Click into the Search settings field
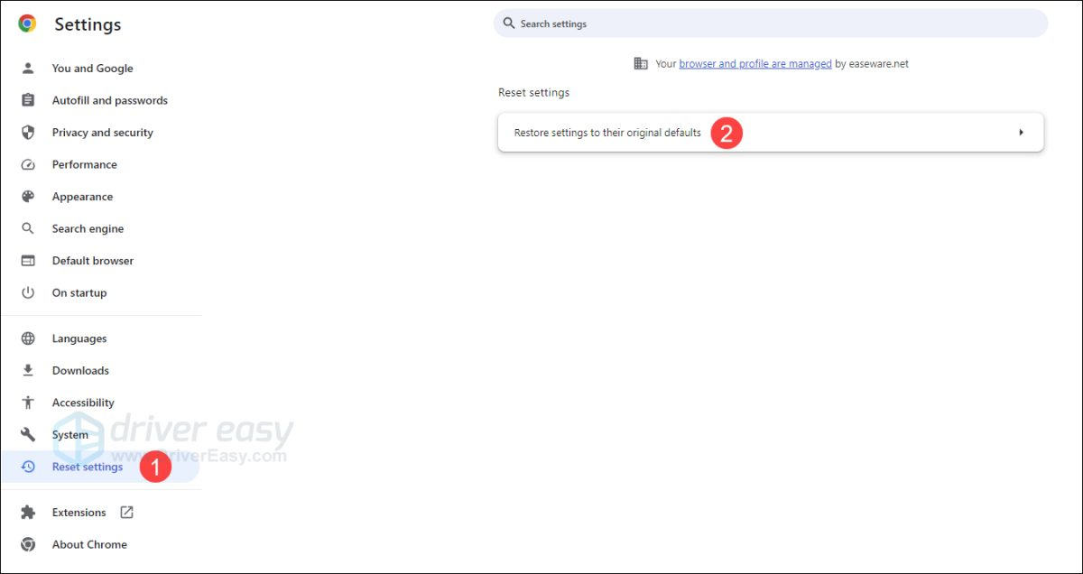The height and width of the screenshot is (574, 1083). click(x=776, y=23)
